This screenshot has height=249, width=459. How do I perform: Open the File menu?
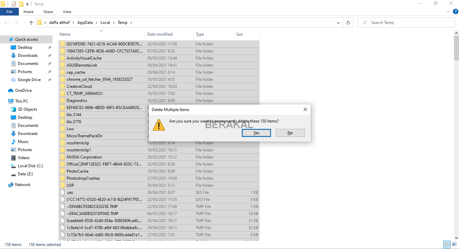[9, 11]
